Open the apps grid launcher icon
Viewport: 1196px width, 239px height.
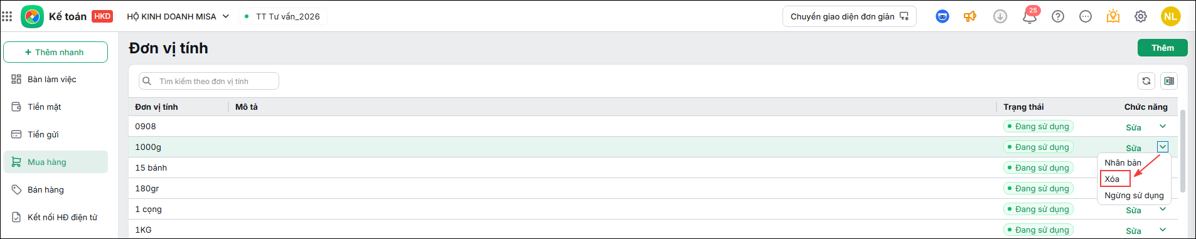coord(7,16)
